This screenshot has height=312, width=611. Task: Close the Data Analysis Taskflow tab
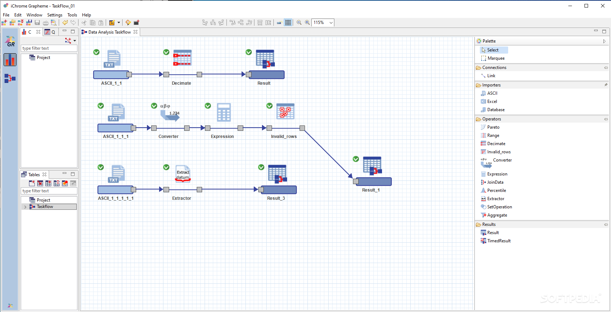click(135, 32)
